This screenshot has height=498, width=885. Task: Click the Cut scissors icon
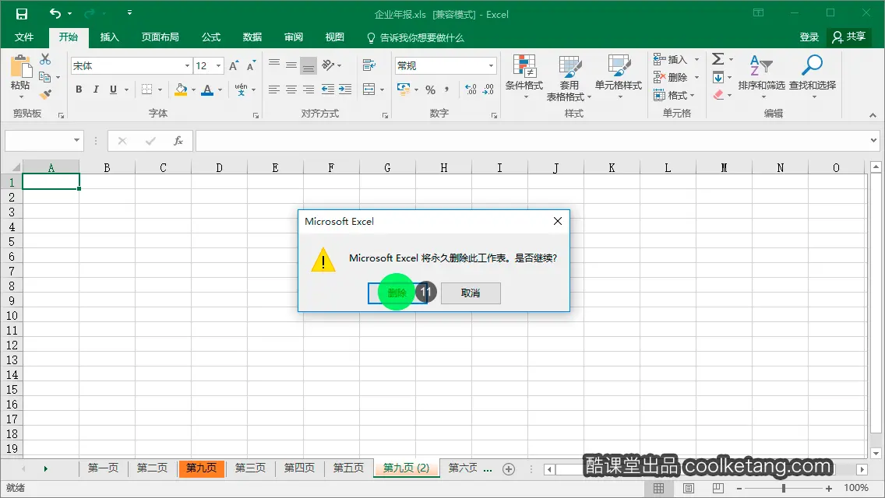[45, 58]
